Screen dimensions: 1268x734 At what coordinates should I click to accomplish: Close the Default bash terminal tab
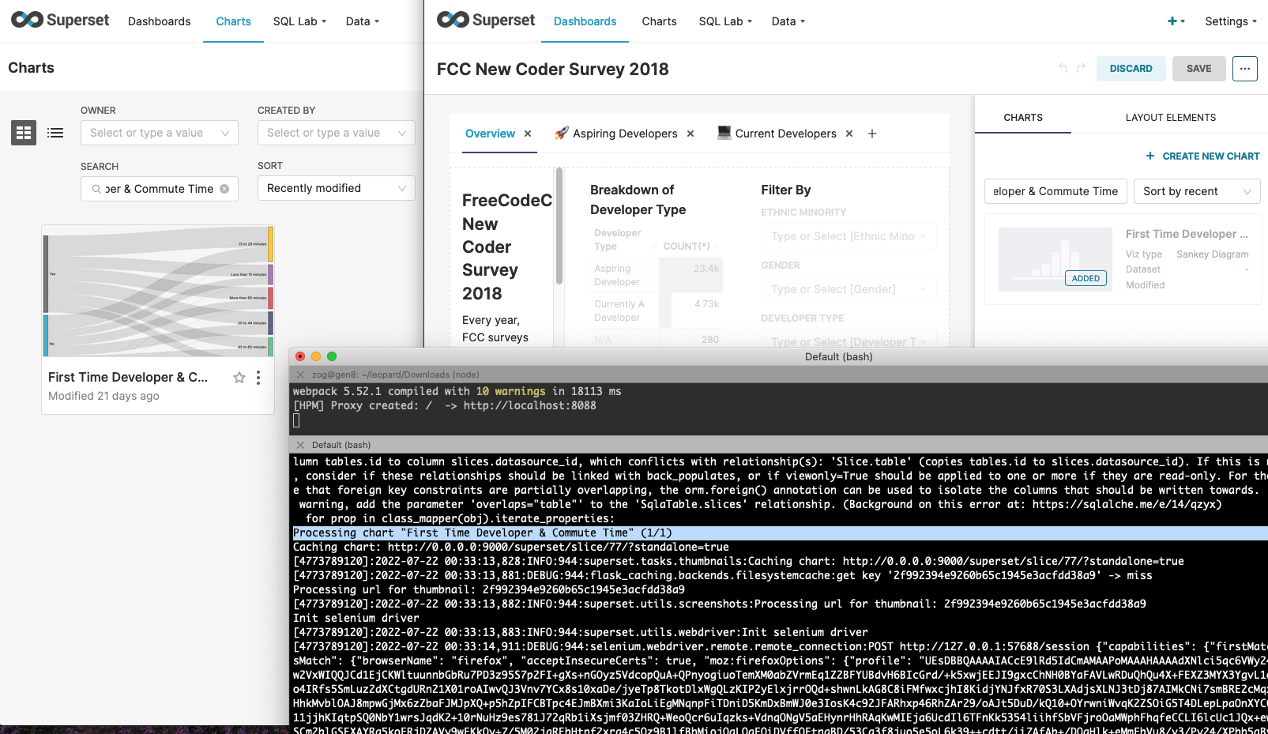click(x=300, y=445)
